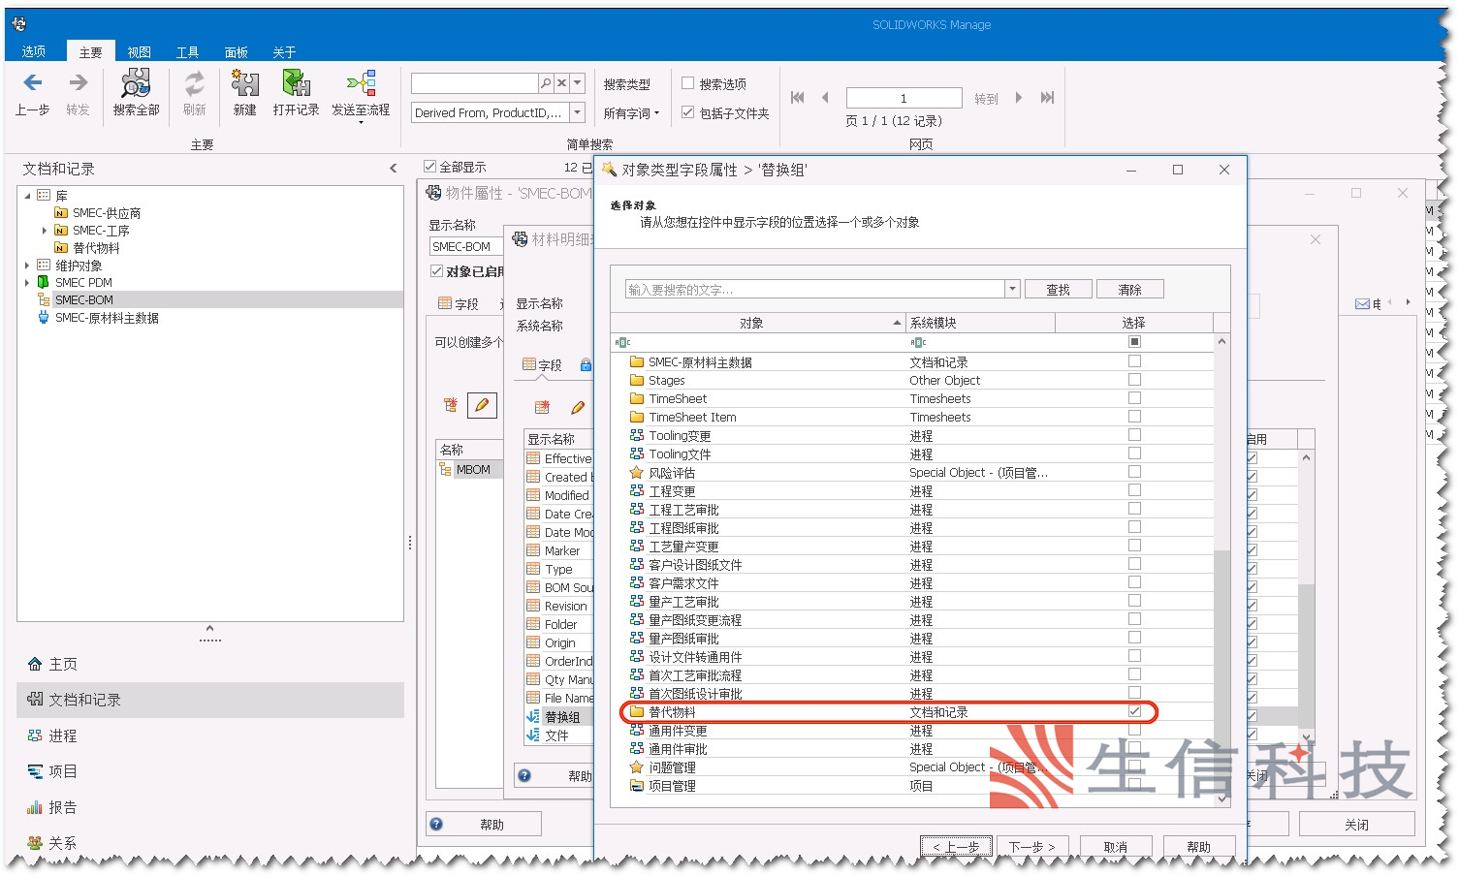Image resolution: width=1459 pixels, height=876 pixels.
Task: Clear the ribbon search with X icon
Action: pyautogui.click(x=561, y=83)
